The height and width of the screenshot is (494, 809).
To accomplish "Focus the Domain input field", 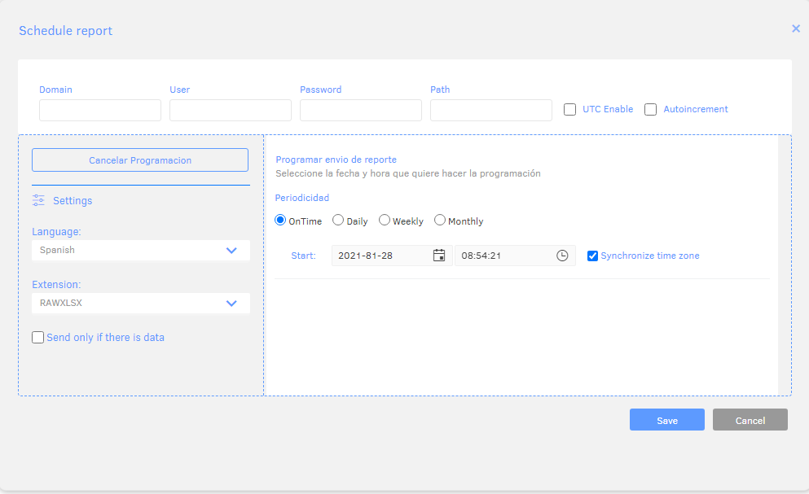I will point(100,111).
